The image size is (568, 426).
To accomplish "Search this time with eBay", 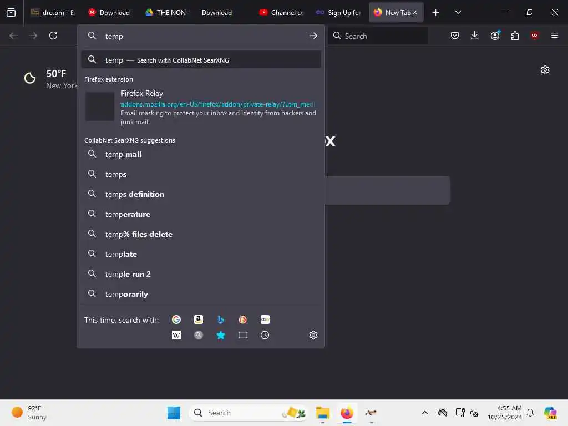I will pyautogui.click(x=265, y=319).
